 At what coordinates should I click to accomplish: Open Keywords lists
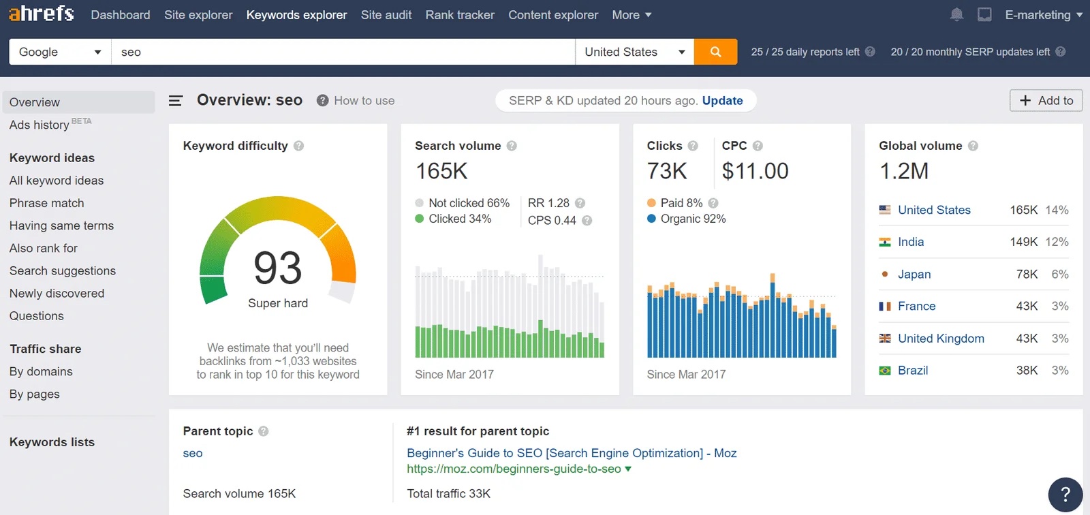52,442
